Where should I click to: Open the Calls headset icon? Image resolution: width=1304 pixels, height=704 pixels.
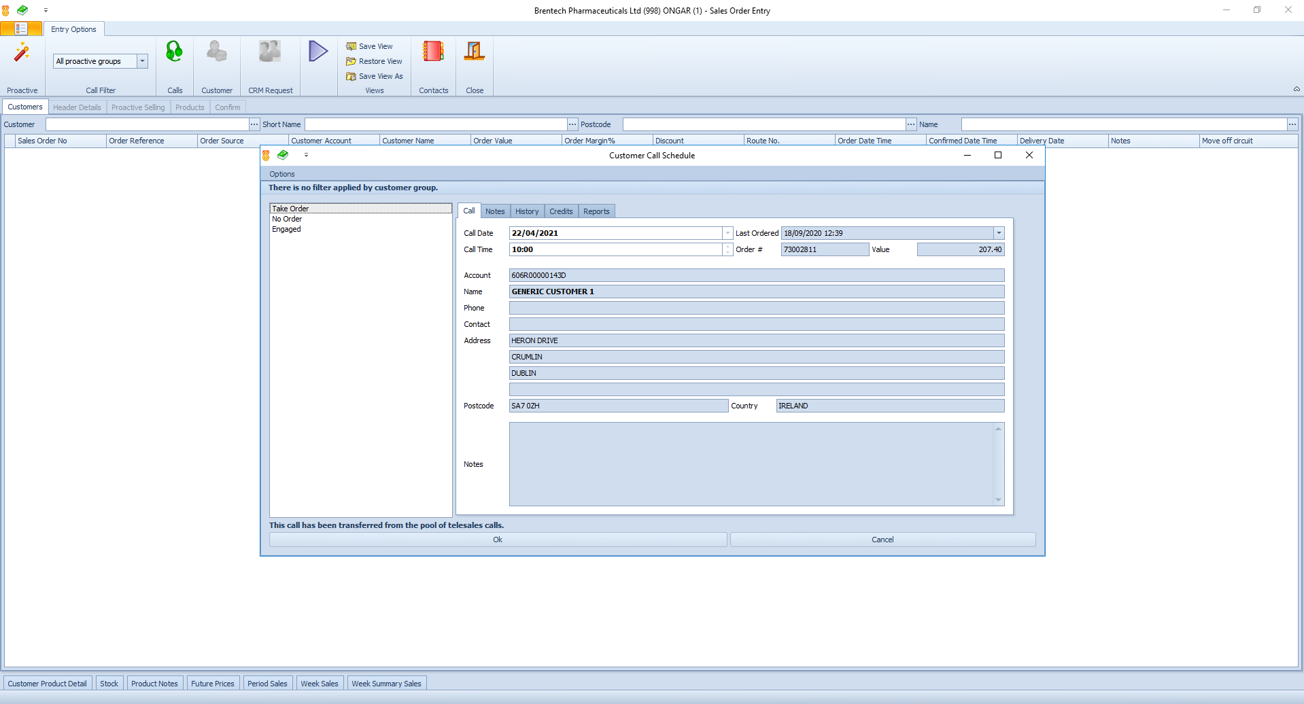tap(175, 52)
